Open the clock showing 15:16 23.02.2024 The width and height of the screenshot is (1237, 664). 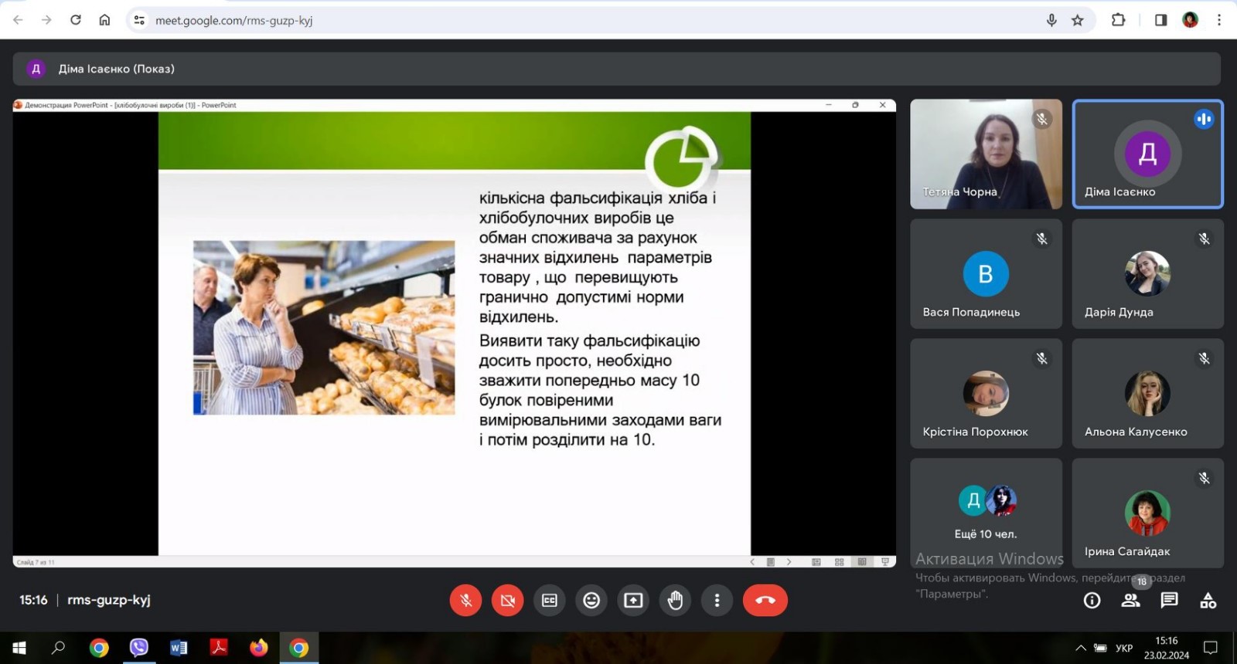tap(1167, 648)
